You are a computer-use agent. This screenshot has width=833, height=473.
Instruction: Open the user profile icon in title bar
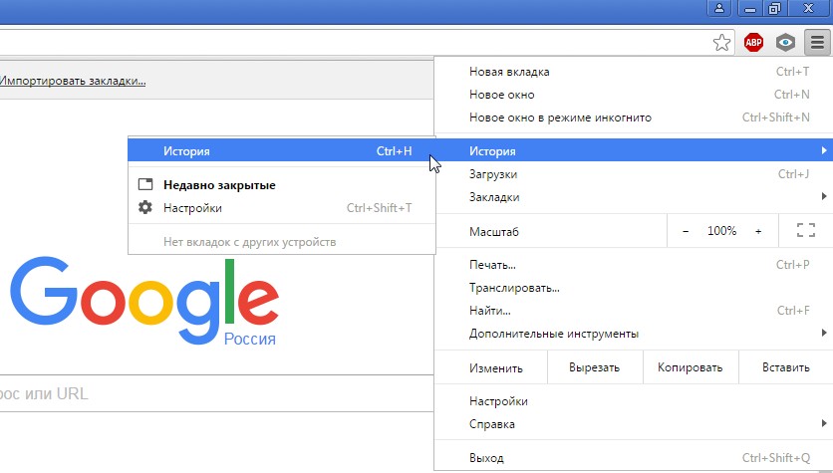coord(718,8)
